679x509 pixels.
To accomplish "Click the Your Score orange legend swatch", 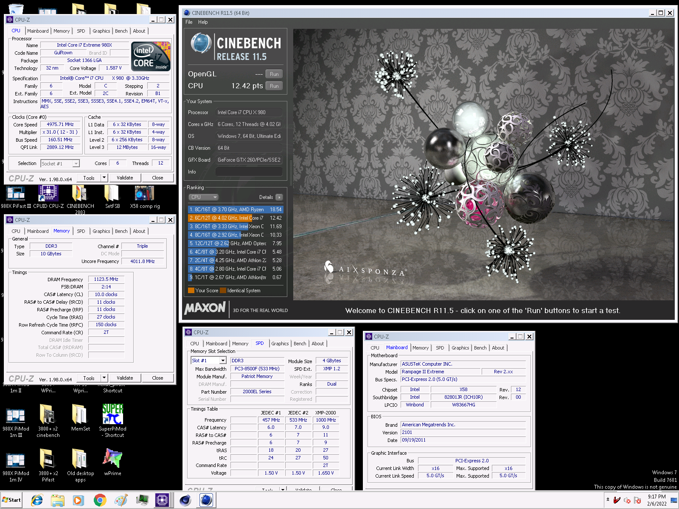I will pos(191,291).
